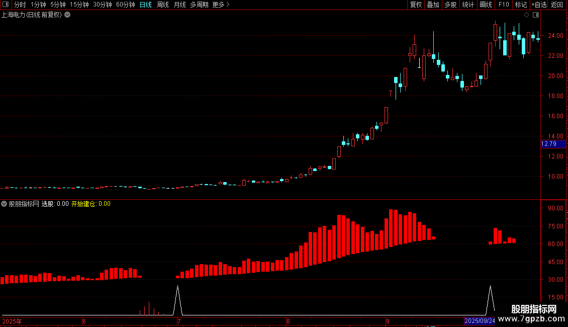Select the 1分钟 timeframe

pos(38,5)
